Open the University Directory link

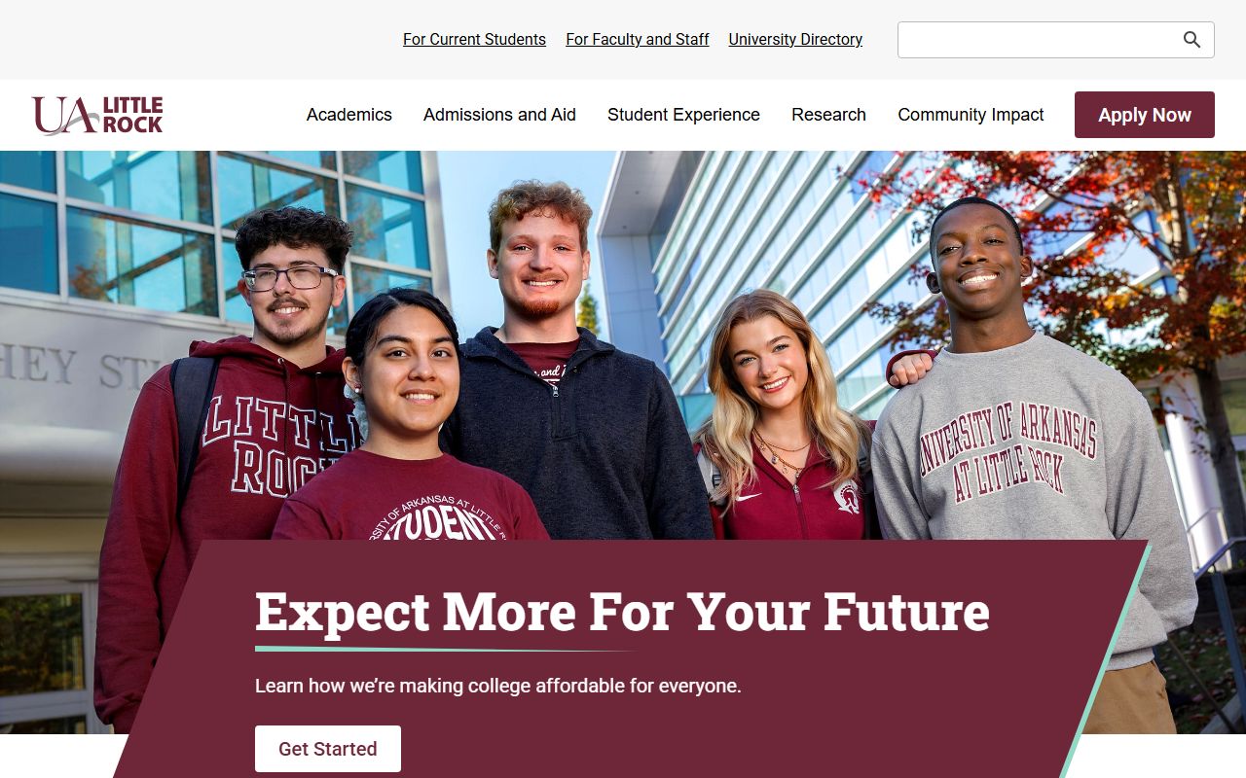click(x=795, y=40)
